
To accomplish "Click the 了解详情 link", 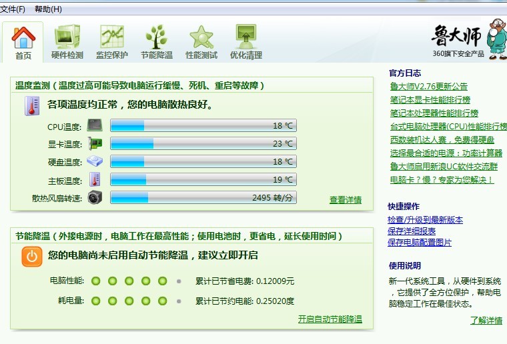I will coord(486,321).
